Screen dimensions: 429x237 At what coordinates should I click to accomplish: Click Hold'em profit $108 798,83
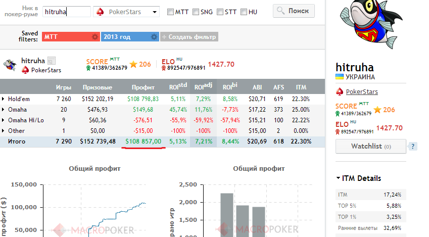pos(143,99)
